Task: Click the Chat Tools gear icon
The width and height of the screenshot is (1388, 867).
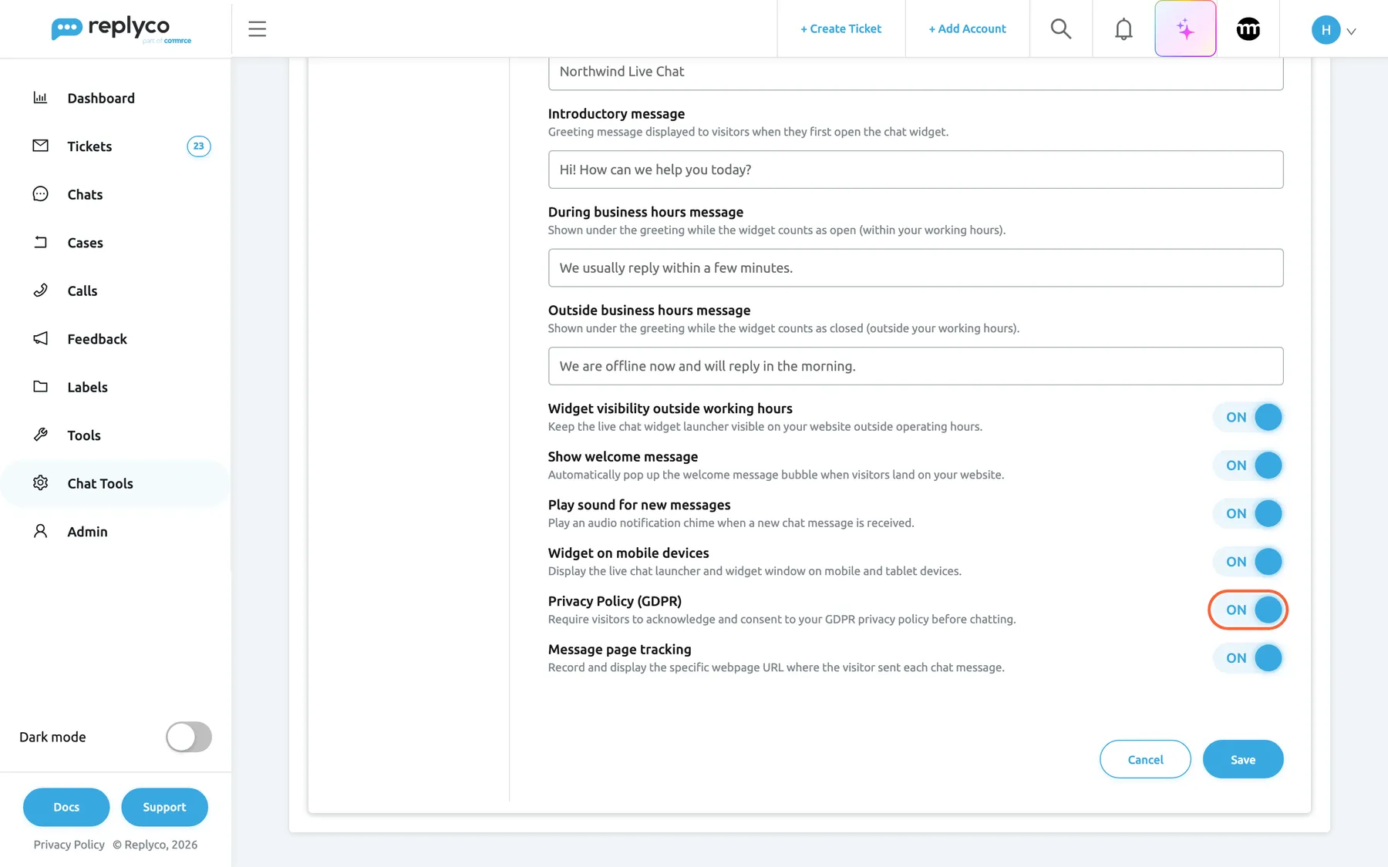Action: point(40,483)
